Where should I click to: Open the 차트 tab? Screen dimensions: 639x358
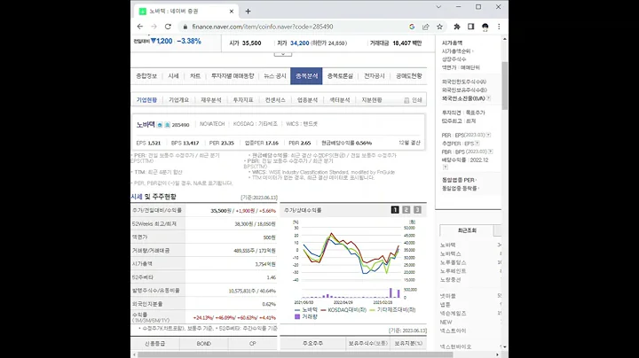click(195, 76)
